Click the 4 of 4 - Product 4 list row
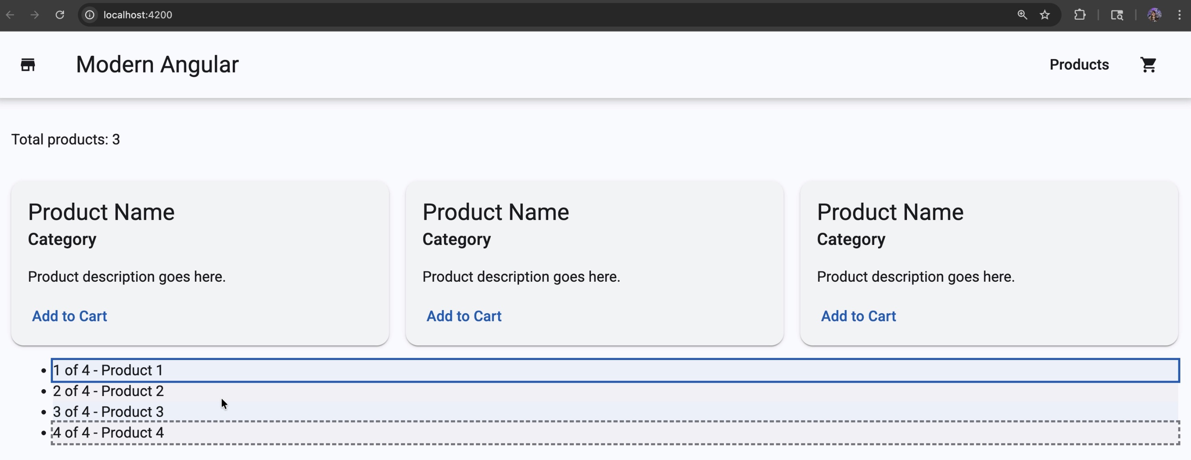 (108, 433)
